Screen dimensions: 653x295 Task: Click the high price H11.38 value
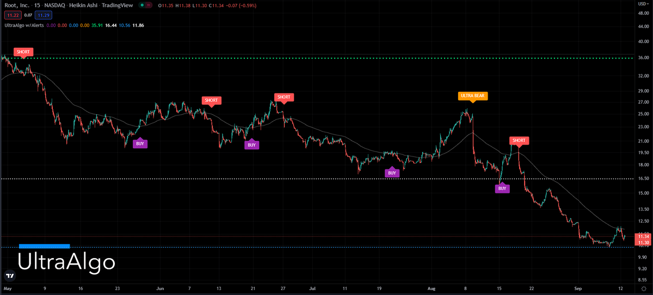182,5
